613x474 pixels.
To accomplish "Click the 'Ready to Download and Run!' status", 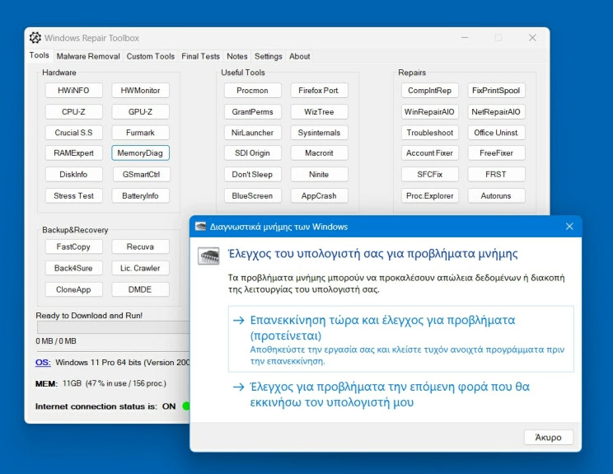I will (x=89, y=316).
